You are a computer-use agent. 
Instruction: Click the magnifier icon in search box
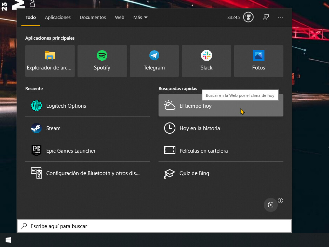pyautogui.click(x=24, y=226)
